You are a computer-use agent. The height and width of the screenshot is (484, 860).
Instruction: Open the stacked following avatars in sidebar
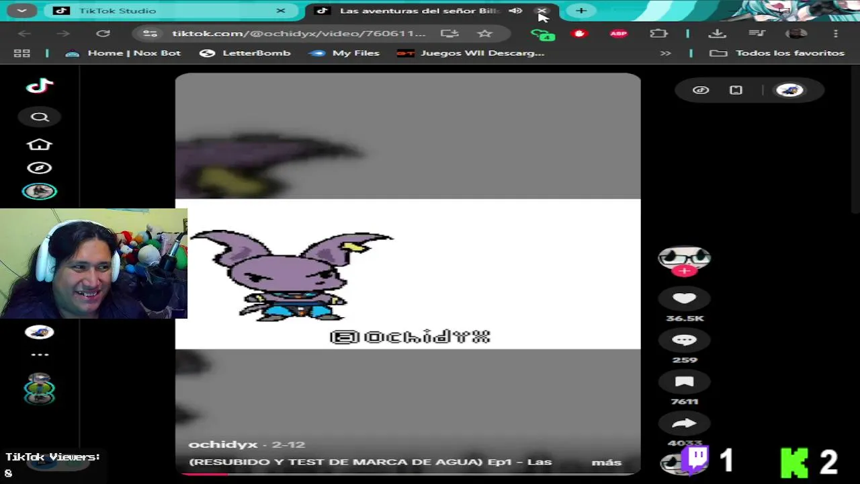[x=40, y=389]
